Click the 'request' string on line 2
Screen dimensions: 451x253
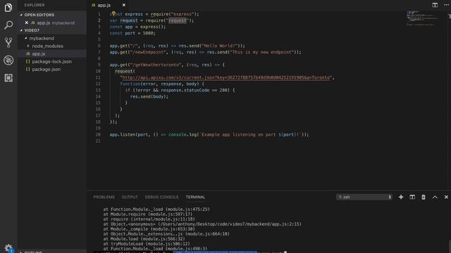[x=178, y=20]
